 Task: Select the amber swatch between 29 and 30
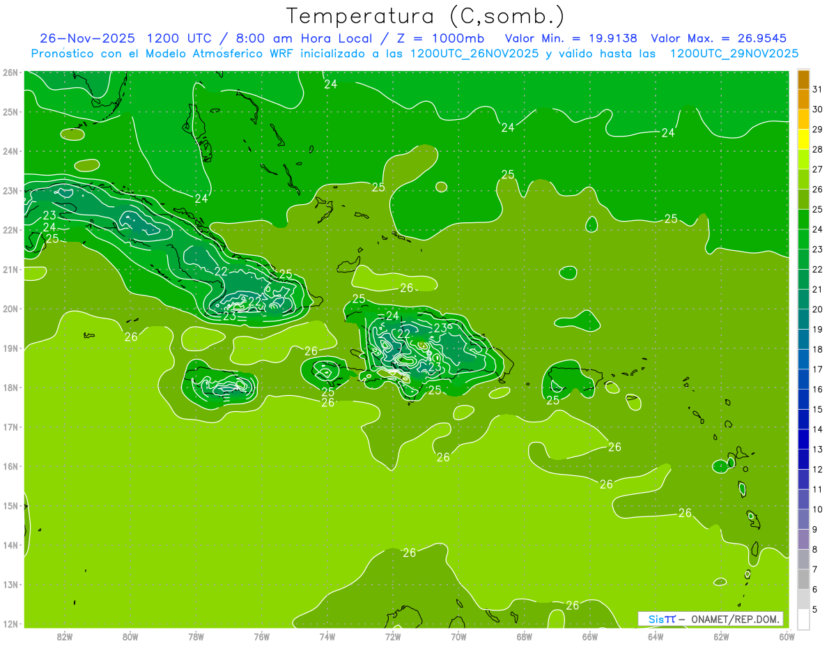(x=803, y=119)
